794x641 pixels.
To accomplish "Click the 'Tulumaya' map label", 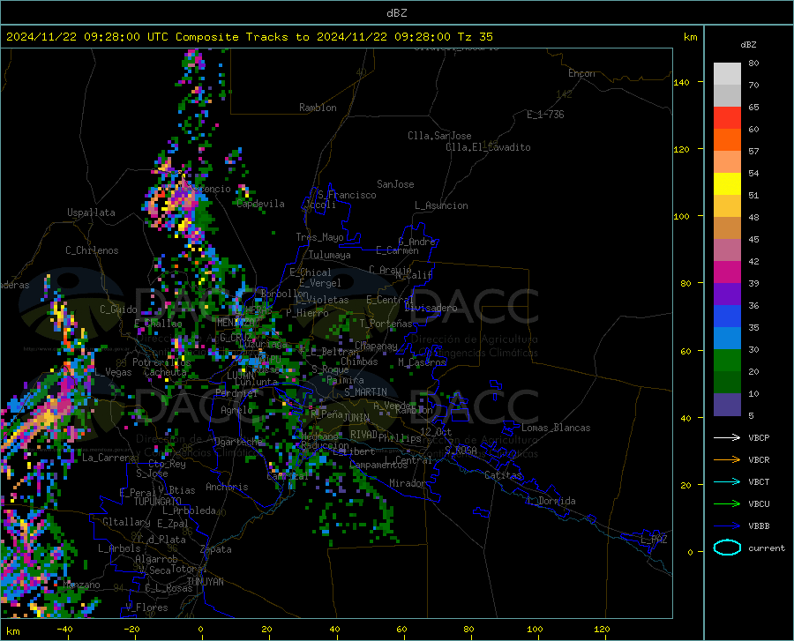I will 330,256.
